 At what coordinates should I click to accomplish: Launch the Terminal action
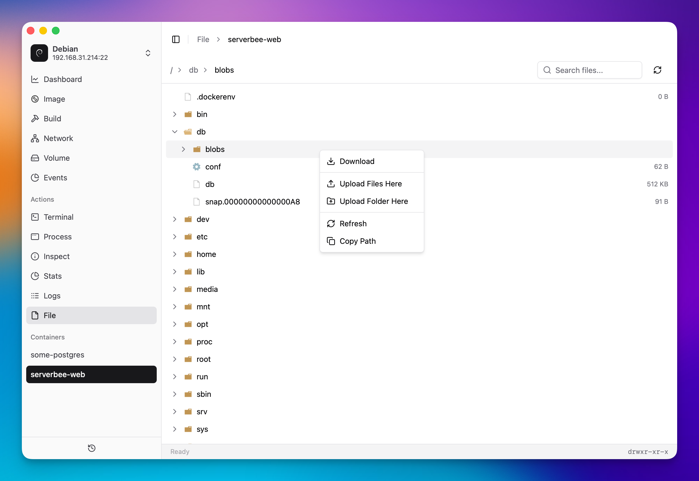[x=59, y=217]
